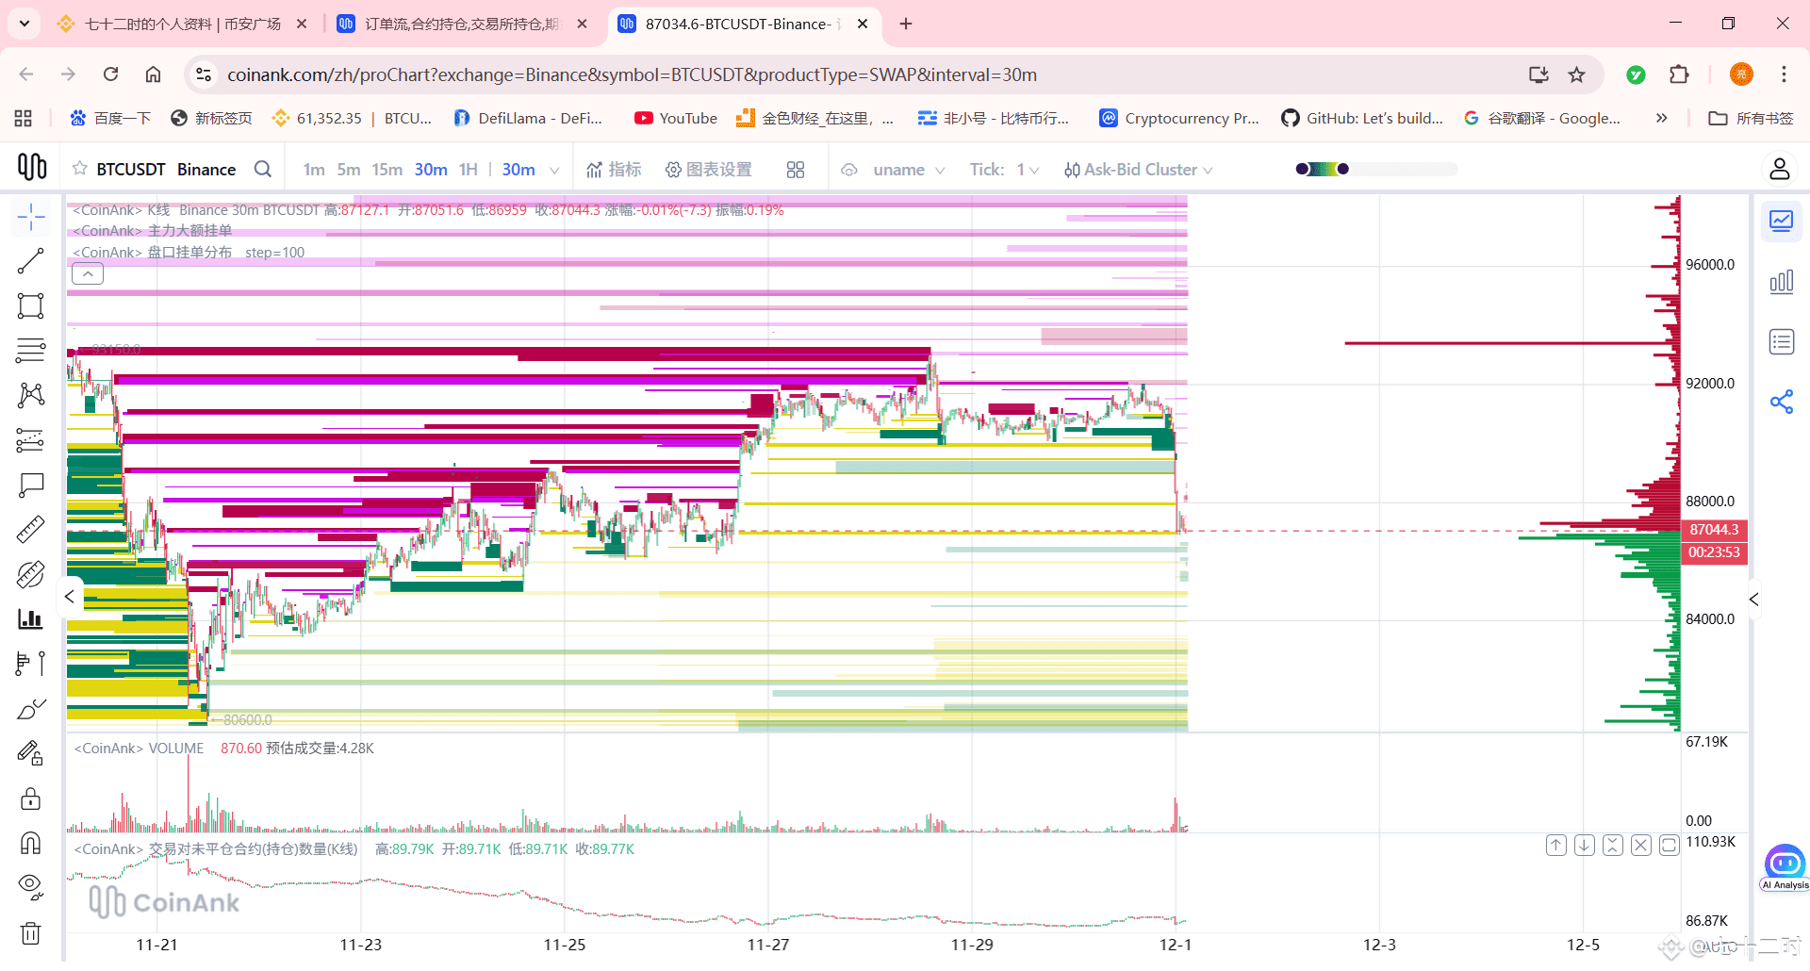This screenshot has width=1810, height=971.
Task: Switch to the 1H timeframe
Action: (x=469, y=170)
